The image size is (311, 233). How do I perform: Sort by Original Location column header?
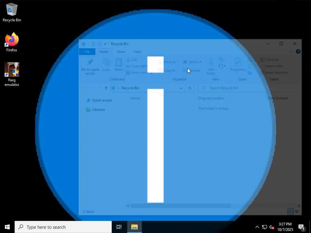click(211, 98)
